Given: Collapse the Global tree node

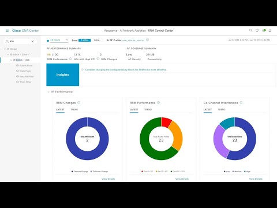Looking at the screenshot, I should click(5, 49).
